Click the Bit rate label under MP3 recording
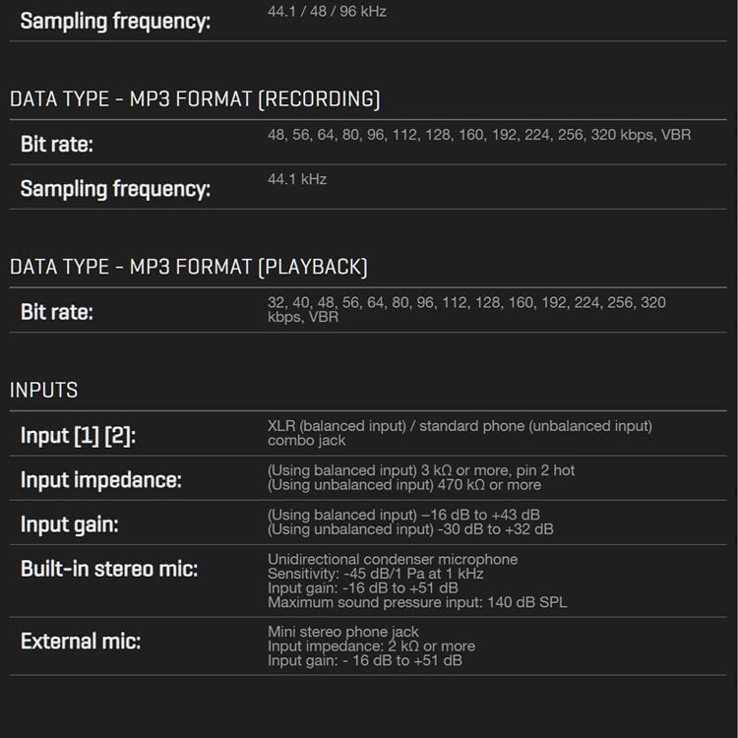Viewport: 738px width, 738px height. (x=57, y=145)
